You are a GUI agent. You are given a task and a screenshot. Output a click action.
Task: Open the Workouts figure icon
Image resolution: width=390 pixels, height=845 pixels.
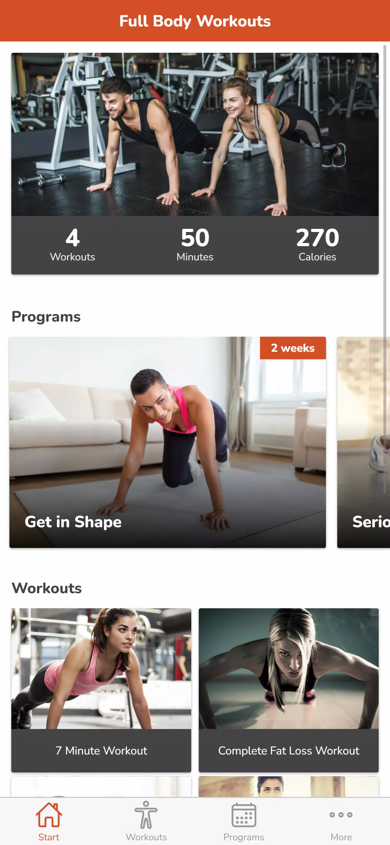(146, 815)
